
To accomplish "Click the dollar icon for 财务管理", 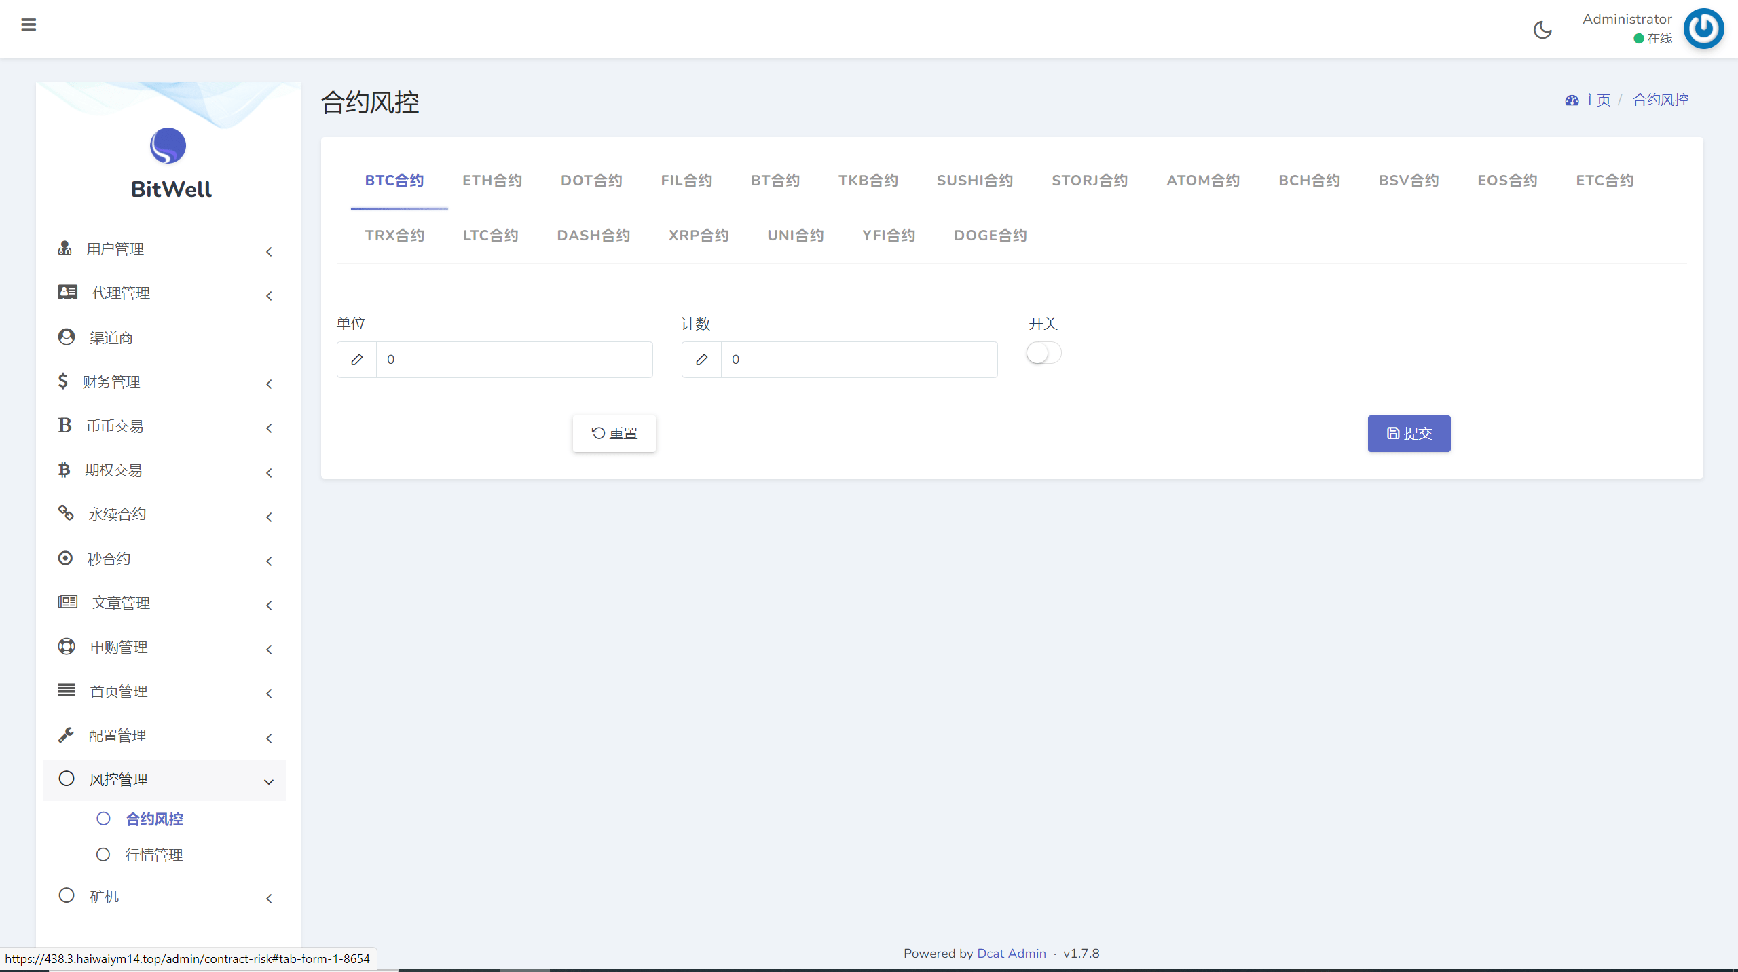I will tap(63, 381).
